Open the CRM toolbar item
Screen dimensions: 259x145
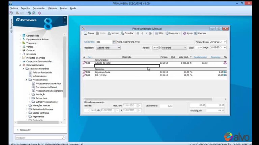[x=159, y=33]
